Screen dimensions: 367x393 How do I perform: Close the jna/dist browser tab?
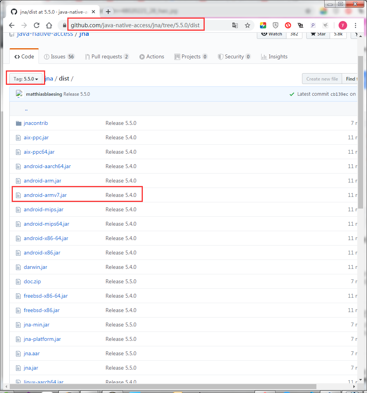(x=93, y=12)
